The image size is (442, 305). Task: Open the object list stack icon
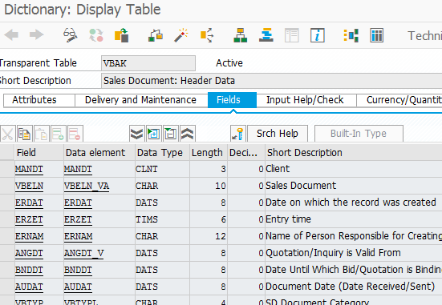(x=266, y=35)
